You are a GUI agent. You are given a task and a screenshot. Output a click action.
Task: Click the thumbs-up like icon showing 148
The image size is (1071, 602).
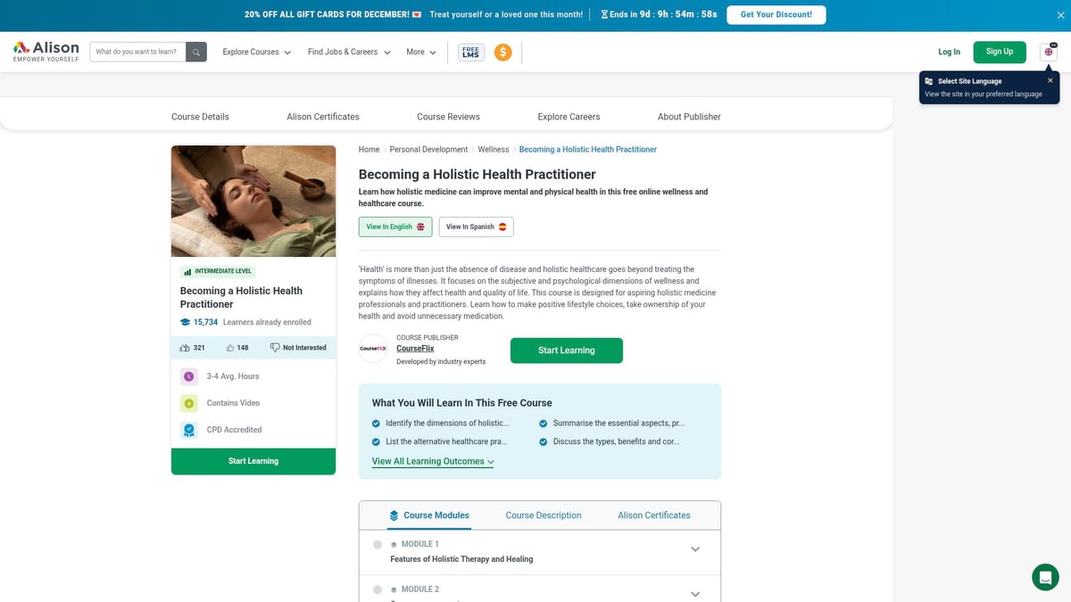click(229, 347)
